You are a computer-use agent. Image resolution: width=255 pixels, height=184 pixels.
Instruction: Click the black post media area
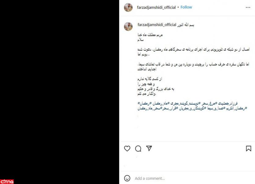(x=60, y=92)
